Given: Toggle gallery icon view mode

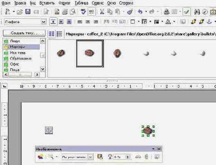Looking at the screenshot, I should [x=52, y=34].
